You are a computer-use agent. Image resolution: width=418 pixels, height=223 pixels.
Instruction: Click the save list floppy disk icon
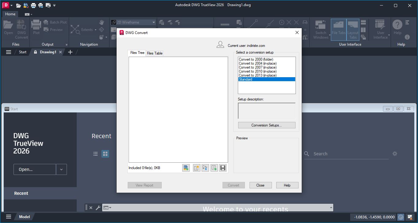pyautogui.click(x=223, y=168)
